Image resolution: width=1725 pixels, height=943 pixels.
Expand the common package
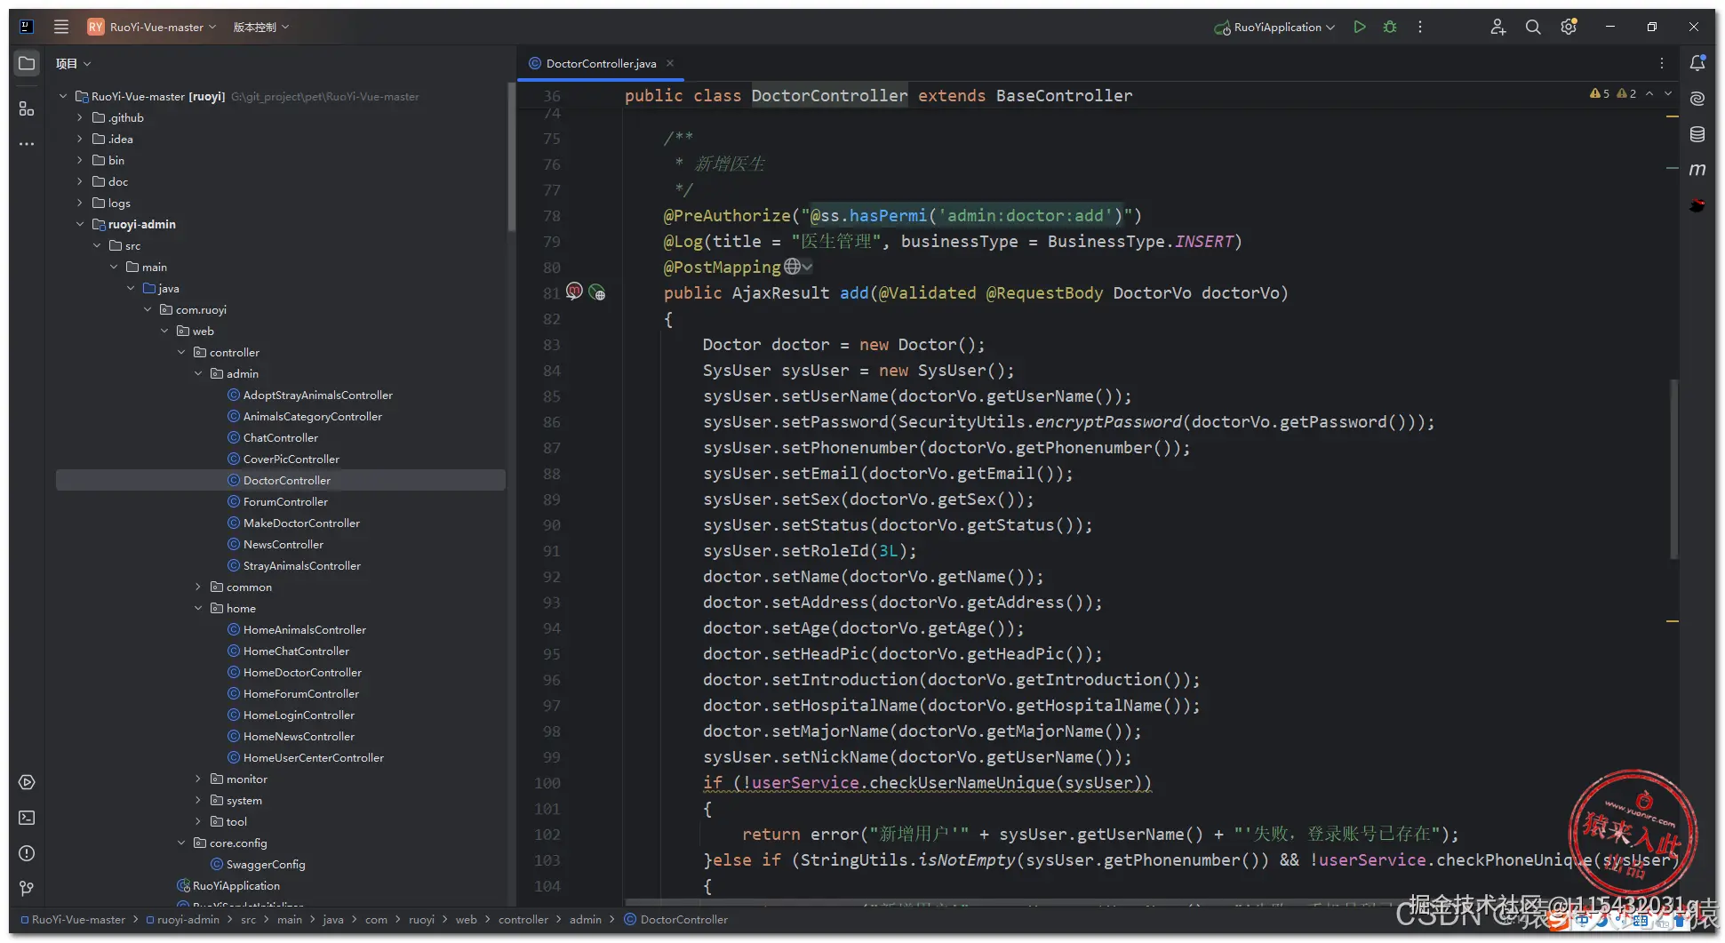click(x=198, y=587)
